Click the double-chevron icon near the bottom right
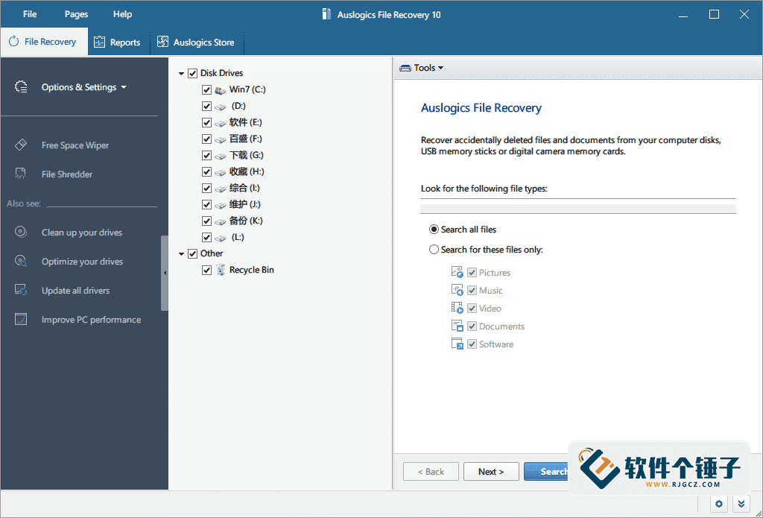 pyautogui.click(x=741, y=504)
